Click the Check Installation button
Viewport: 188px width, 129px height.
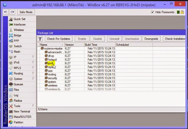[174, 39]
